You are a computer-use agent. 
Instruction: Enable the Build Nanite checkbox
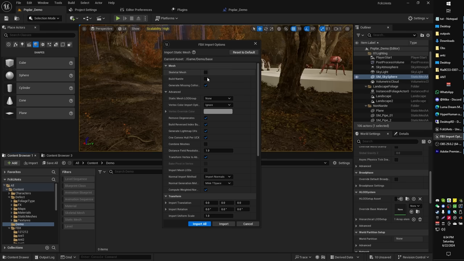pyautogui.click(x=206, y=79)
